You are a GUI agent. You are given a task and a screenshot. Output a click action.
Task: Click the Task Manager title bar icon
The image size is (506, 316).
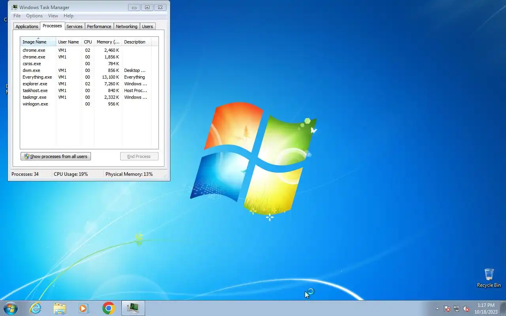pyautogui.click(x=15, y=7)
